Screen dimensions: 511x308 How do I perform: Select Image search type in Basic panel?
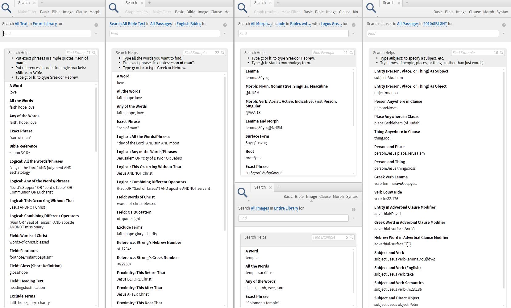[68, 12]
